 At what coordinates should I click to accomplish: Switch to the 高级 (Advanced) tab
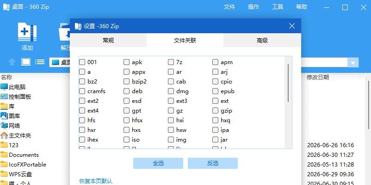pyautogui.click(x=262, y=40)
